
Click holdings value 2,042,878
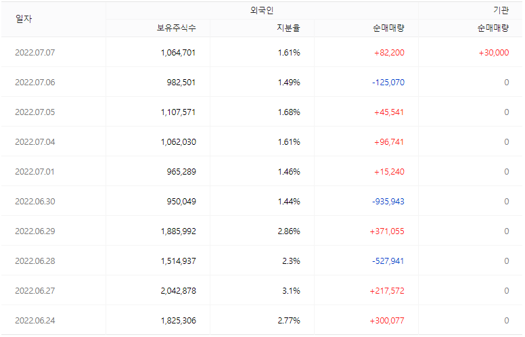coord(179,291)
